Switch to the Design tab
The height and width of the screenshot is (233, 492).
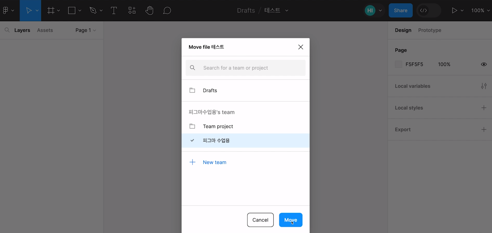[403, 30]
